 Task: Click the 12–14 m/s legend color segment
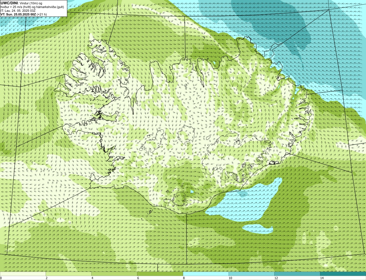pyautogui.click(x=297, y=274)
